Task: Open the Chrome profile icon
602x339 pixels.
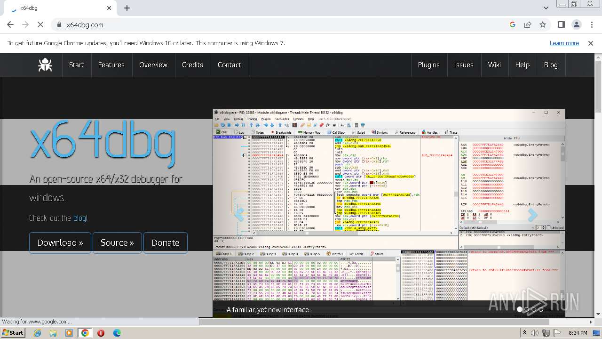Action: [576, 24]
